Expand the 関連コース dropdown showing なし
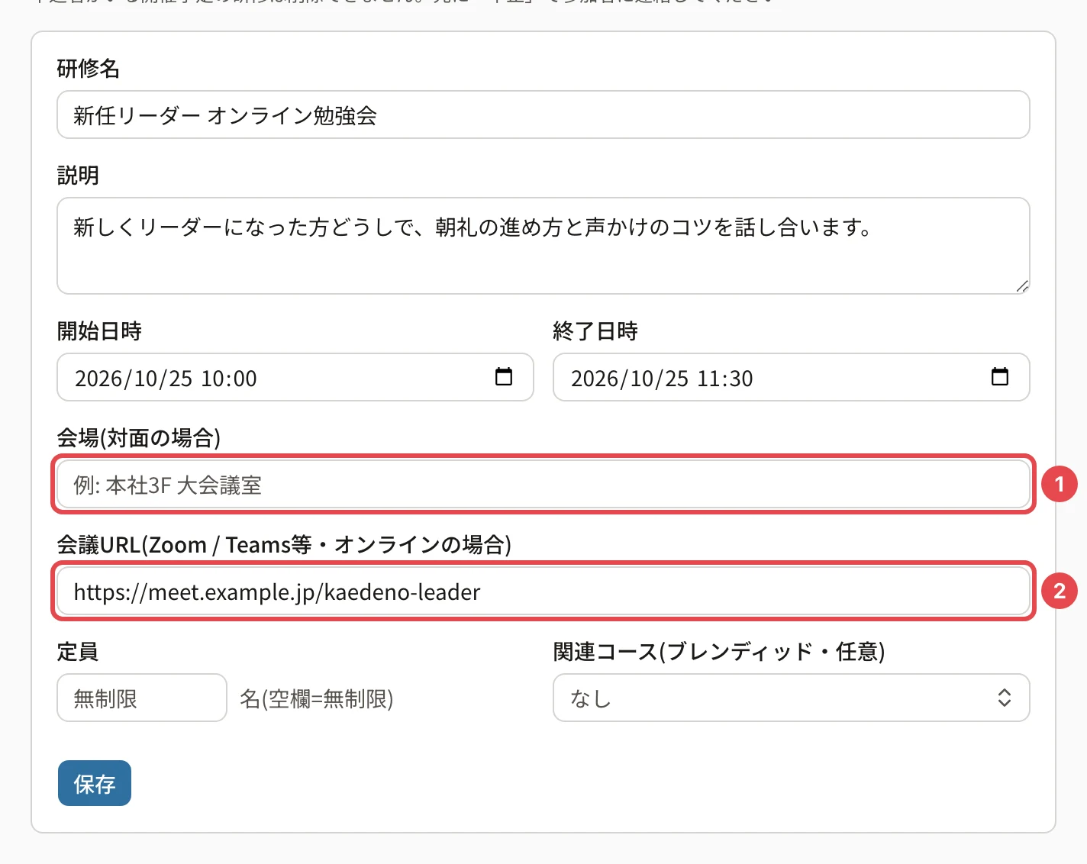Image resolution: width=1087 pixels, height=864 pixels. tap(792, 698)
